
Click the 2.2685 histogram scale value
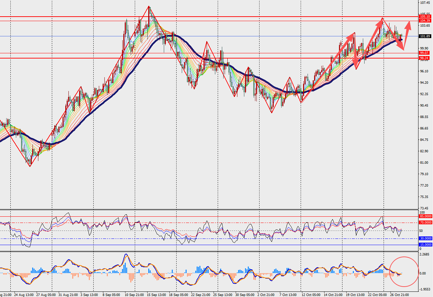point(425,254)
